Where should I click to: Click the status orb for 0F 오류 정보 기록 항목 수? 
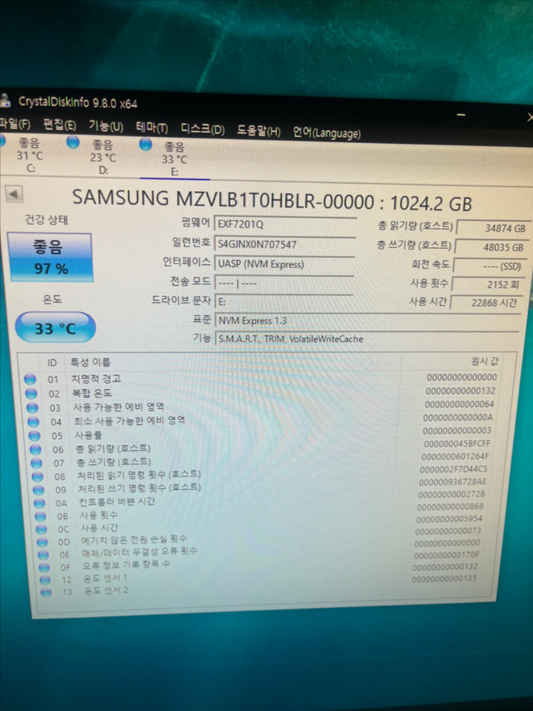click(x=45, y=568)
